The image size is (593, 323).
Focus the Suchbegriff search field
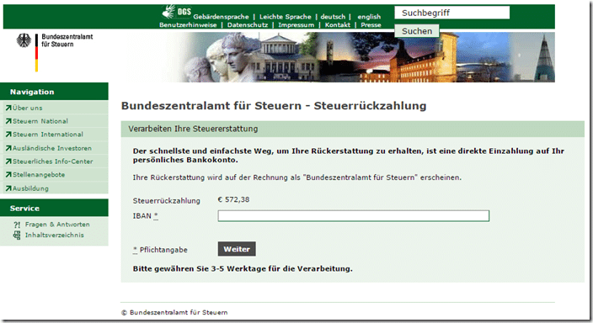point(452,13)
